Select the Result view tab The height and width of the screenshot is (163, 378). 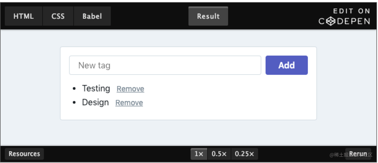point(208,16)
